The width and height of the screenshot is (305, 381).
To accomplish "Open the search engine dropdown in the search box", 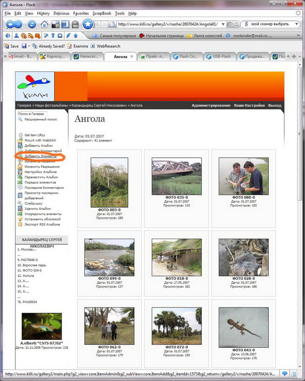I will [246, 24].
